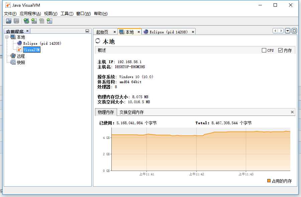The width and height of the screenshot is (301, 197).
Task: Select the 远程 tree node
Action: (21, 56)
